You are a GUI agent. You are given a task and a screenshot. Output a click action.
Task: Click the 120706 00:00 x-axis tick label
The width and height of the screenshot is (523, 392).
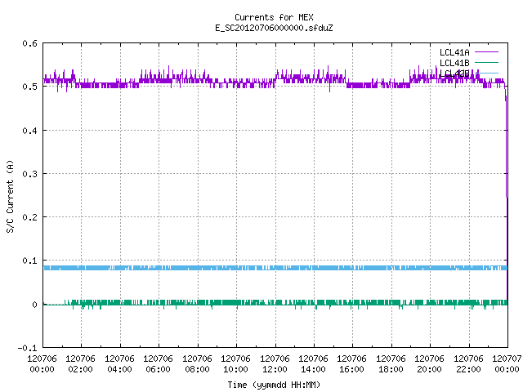pyautogui.click(x=42, y=363)
